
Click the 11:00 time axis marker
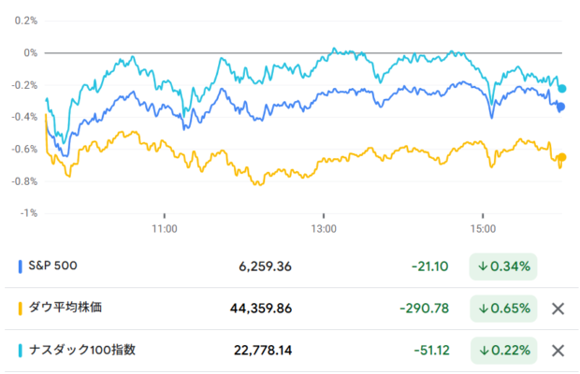click(165, 229)
